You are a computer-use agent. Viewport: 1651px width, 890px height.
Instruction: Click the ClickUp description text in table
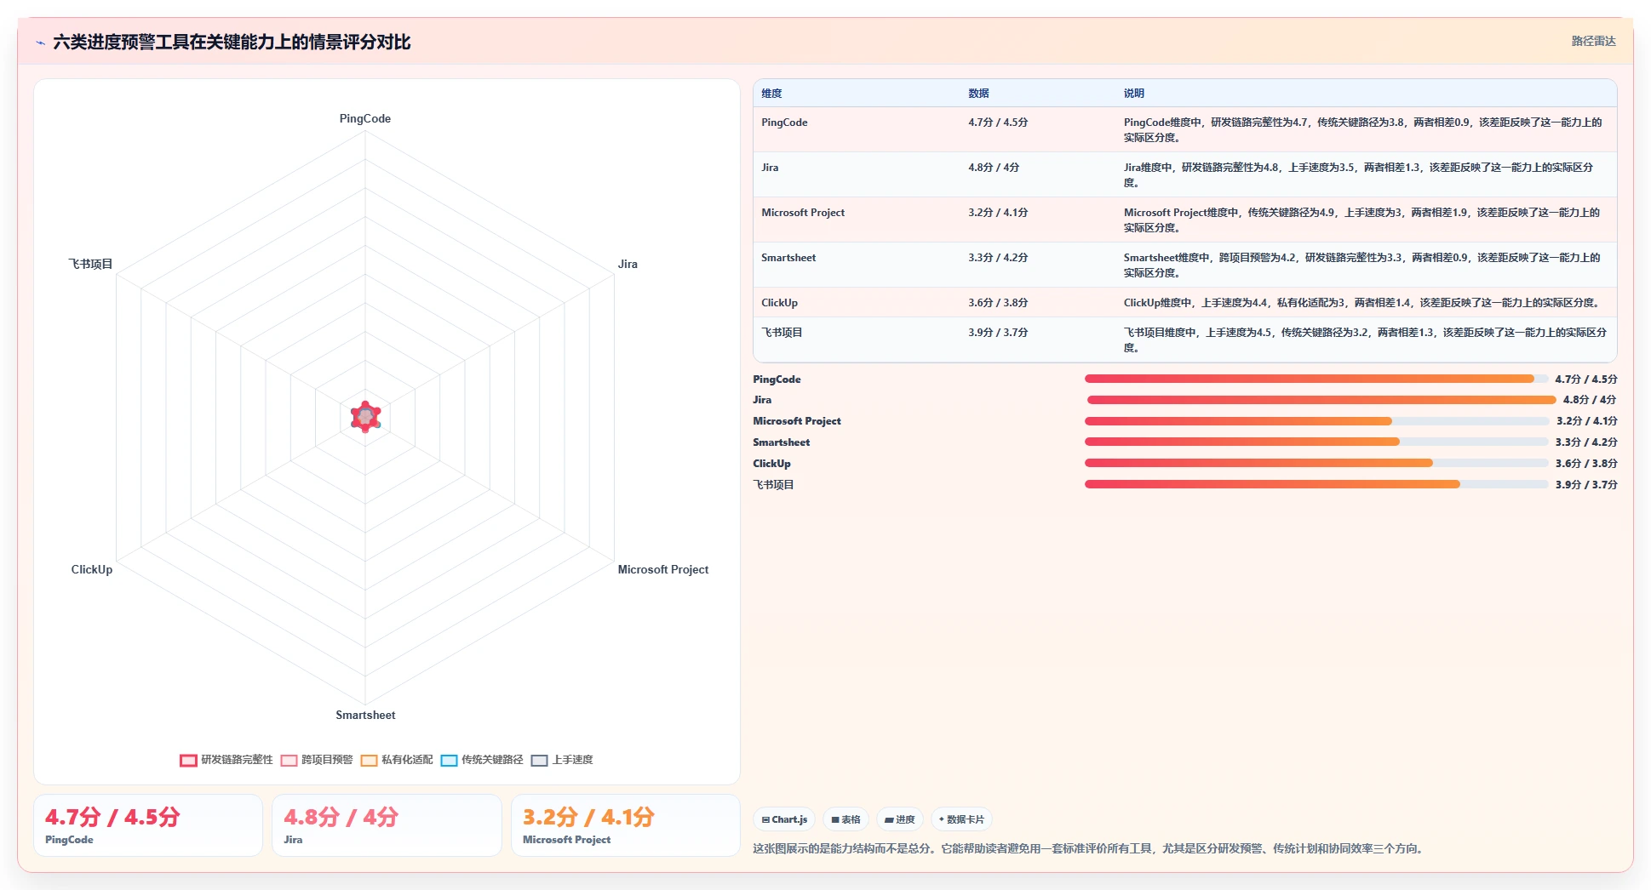[1362, 303]
